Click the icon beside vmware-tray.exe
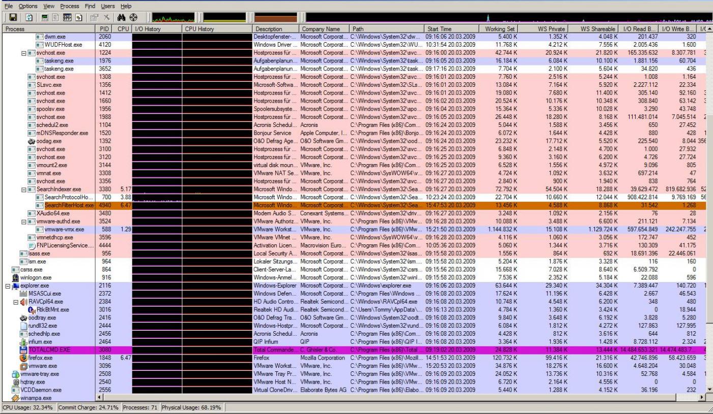Screen dimensions: 713x414 tap(16, 374)
